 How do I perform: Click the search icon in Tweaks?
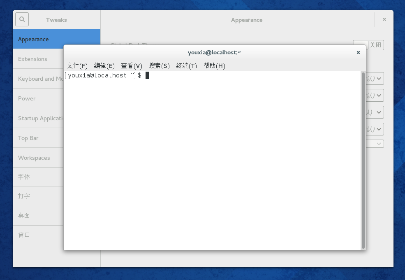pos(22,19)
